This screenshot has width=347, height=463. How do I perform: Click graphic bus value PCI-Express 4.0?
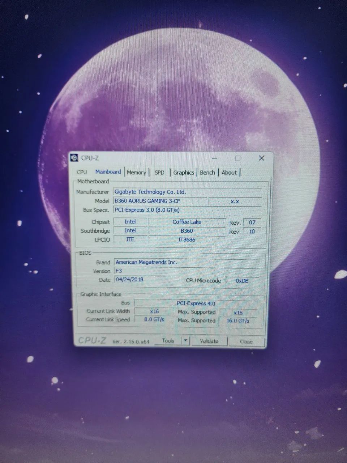click(196, 303)
